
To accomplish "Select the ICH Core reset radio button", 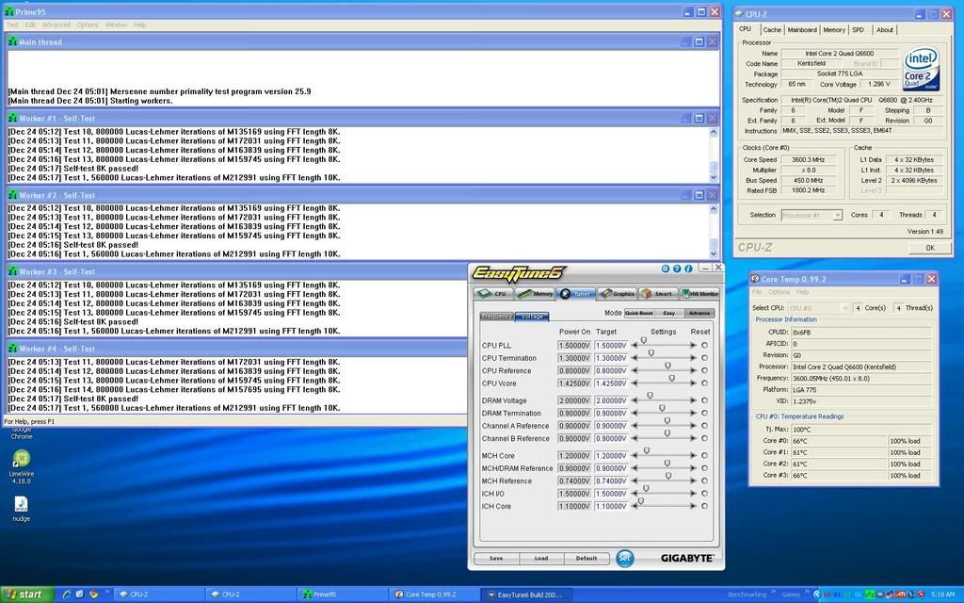I will [704, 506].
